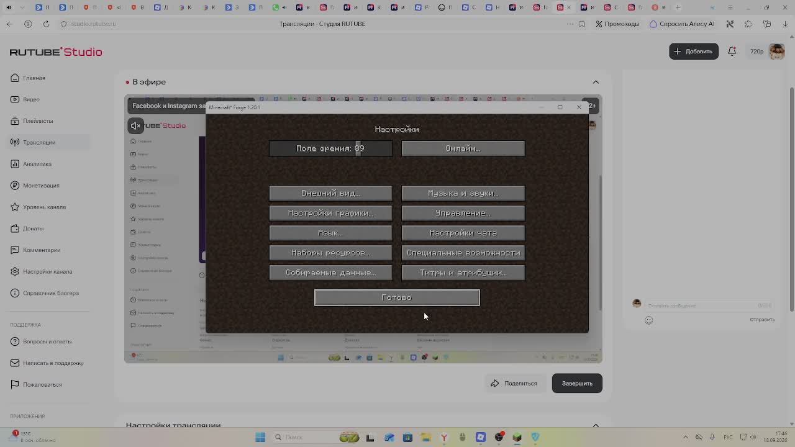Go to the Видео section
This screenshot has width=795, height=447.
[31, 99]
